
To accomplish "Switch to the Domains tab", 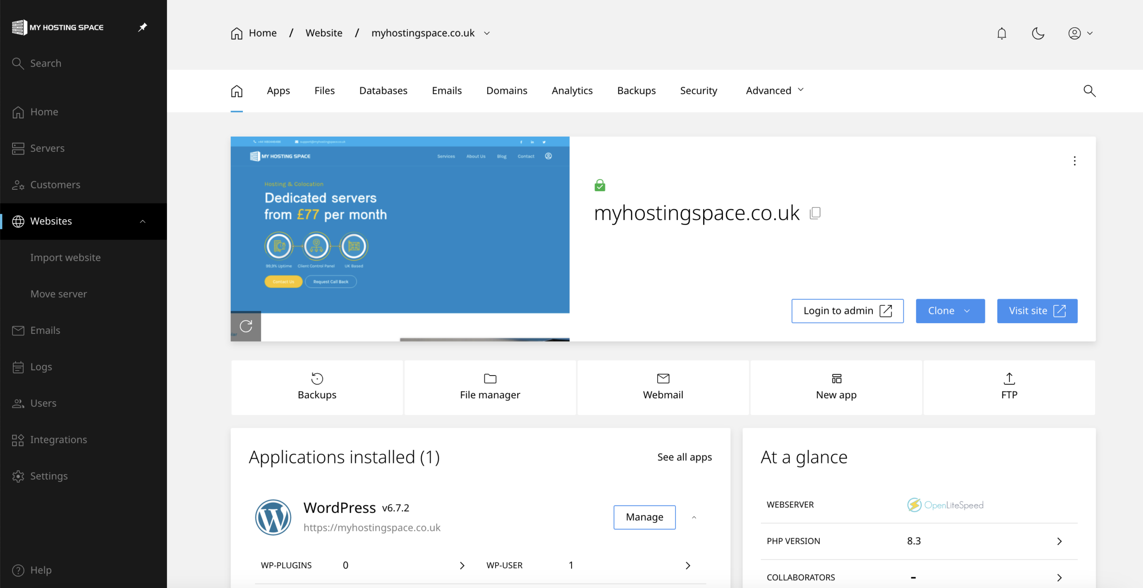I will pos(507,91).
